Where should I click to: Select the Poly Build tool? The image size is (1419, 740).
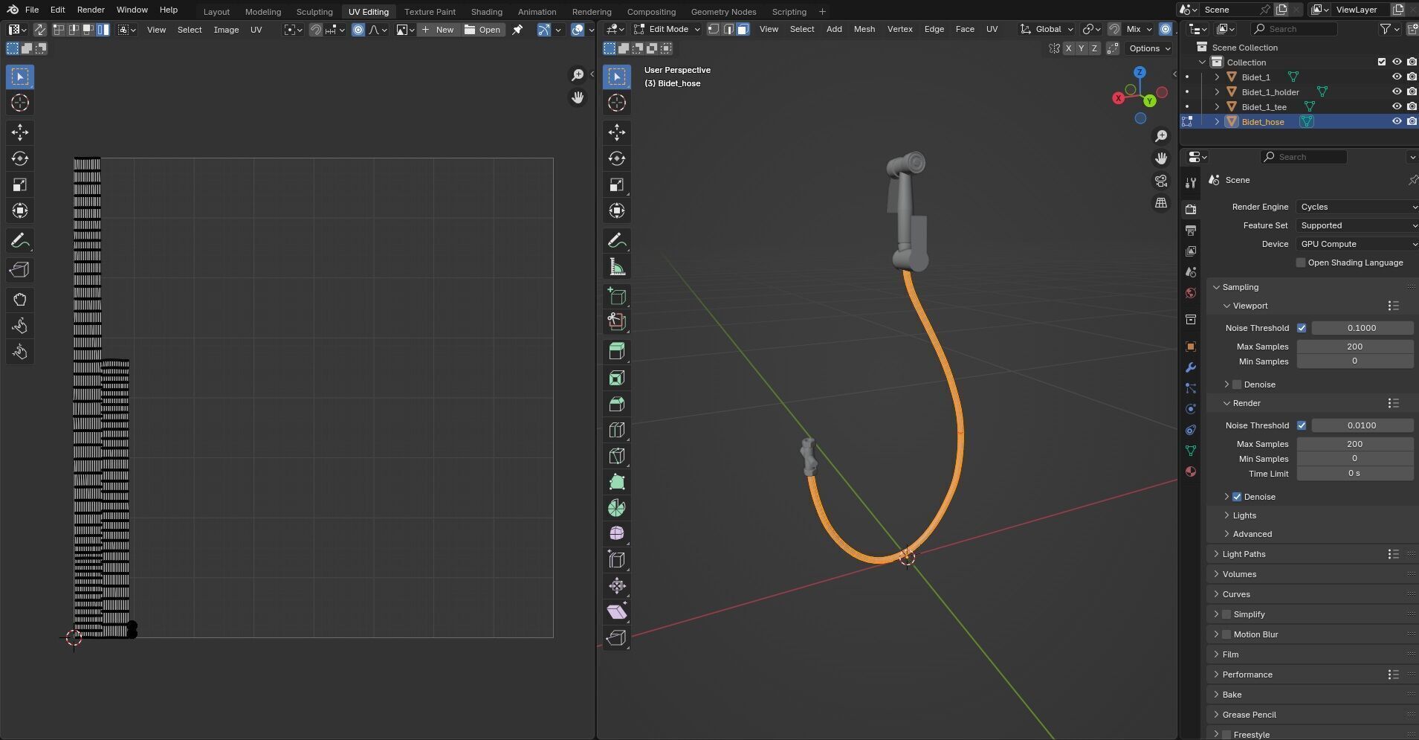617,482
